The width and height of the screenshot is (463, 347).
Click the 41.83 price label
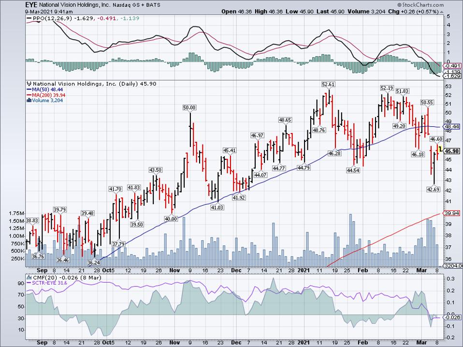(134, 187)
